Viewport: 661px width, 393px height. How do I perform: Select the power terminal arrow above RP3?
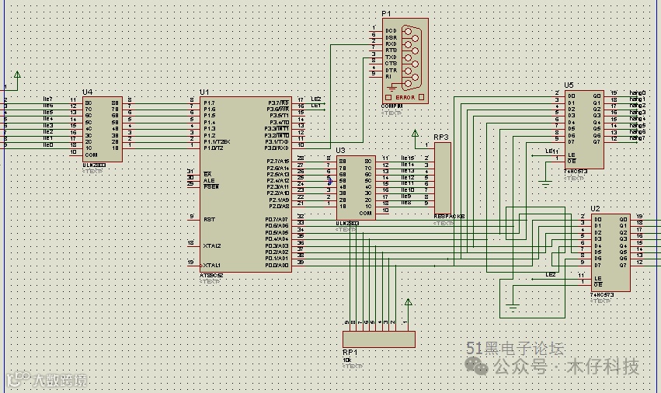pyautogui.click(x=416, y=134)
